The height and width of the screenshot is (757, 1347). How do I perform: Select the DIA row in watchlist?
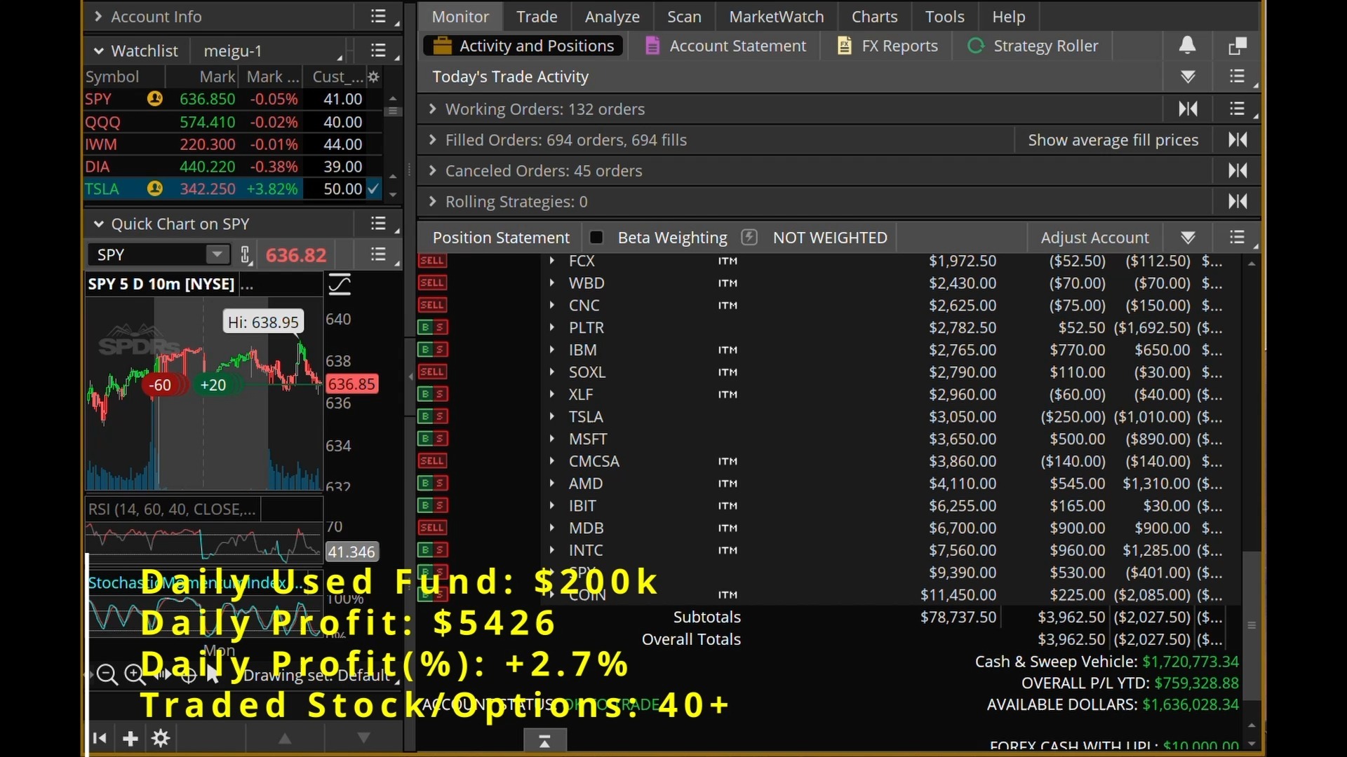234,167
